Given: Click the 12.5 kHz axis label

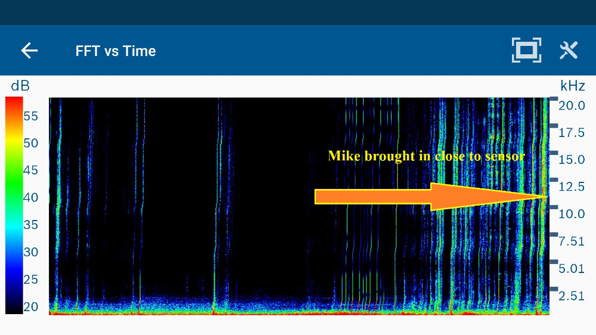Looking at the screenshot, I should tap(572, 187).
